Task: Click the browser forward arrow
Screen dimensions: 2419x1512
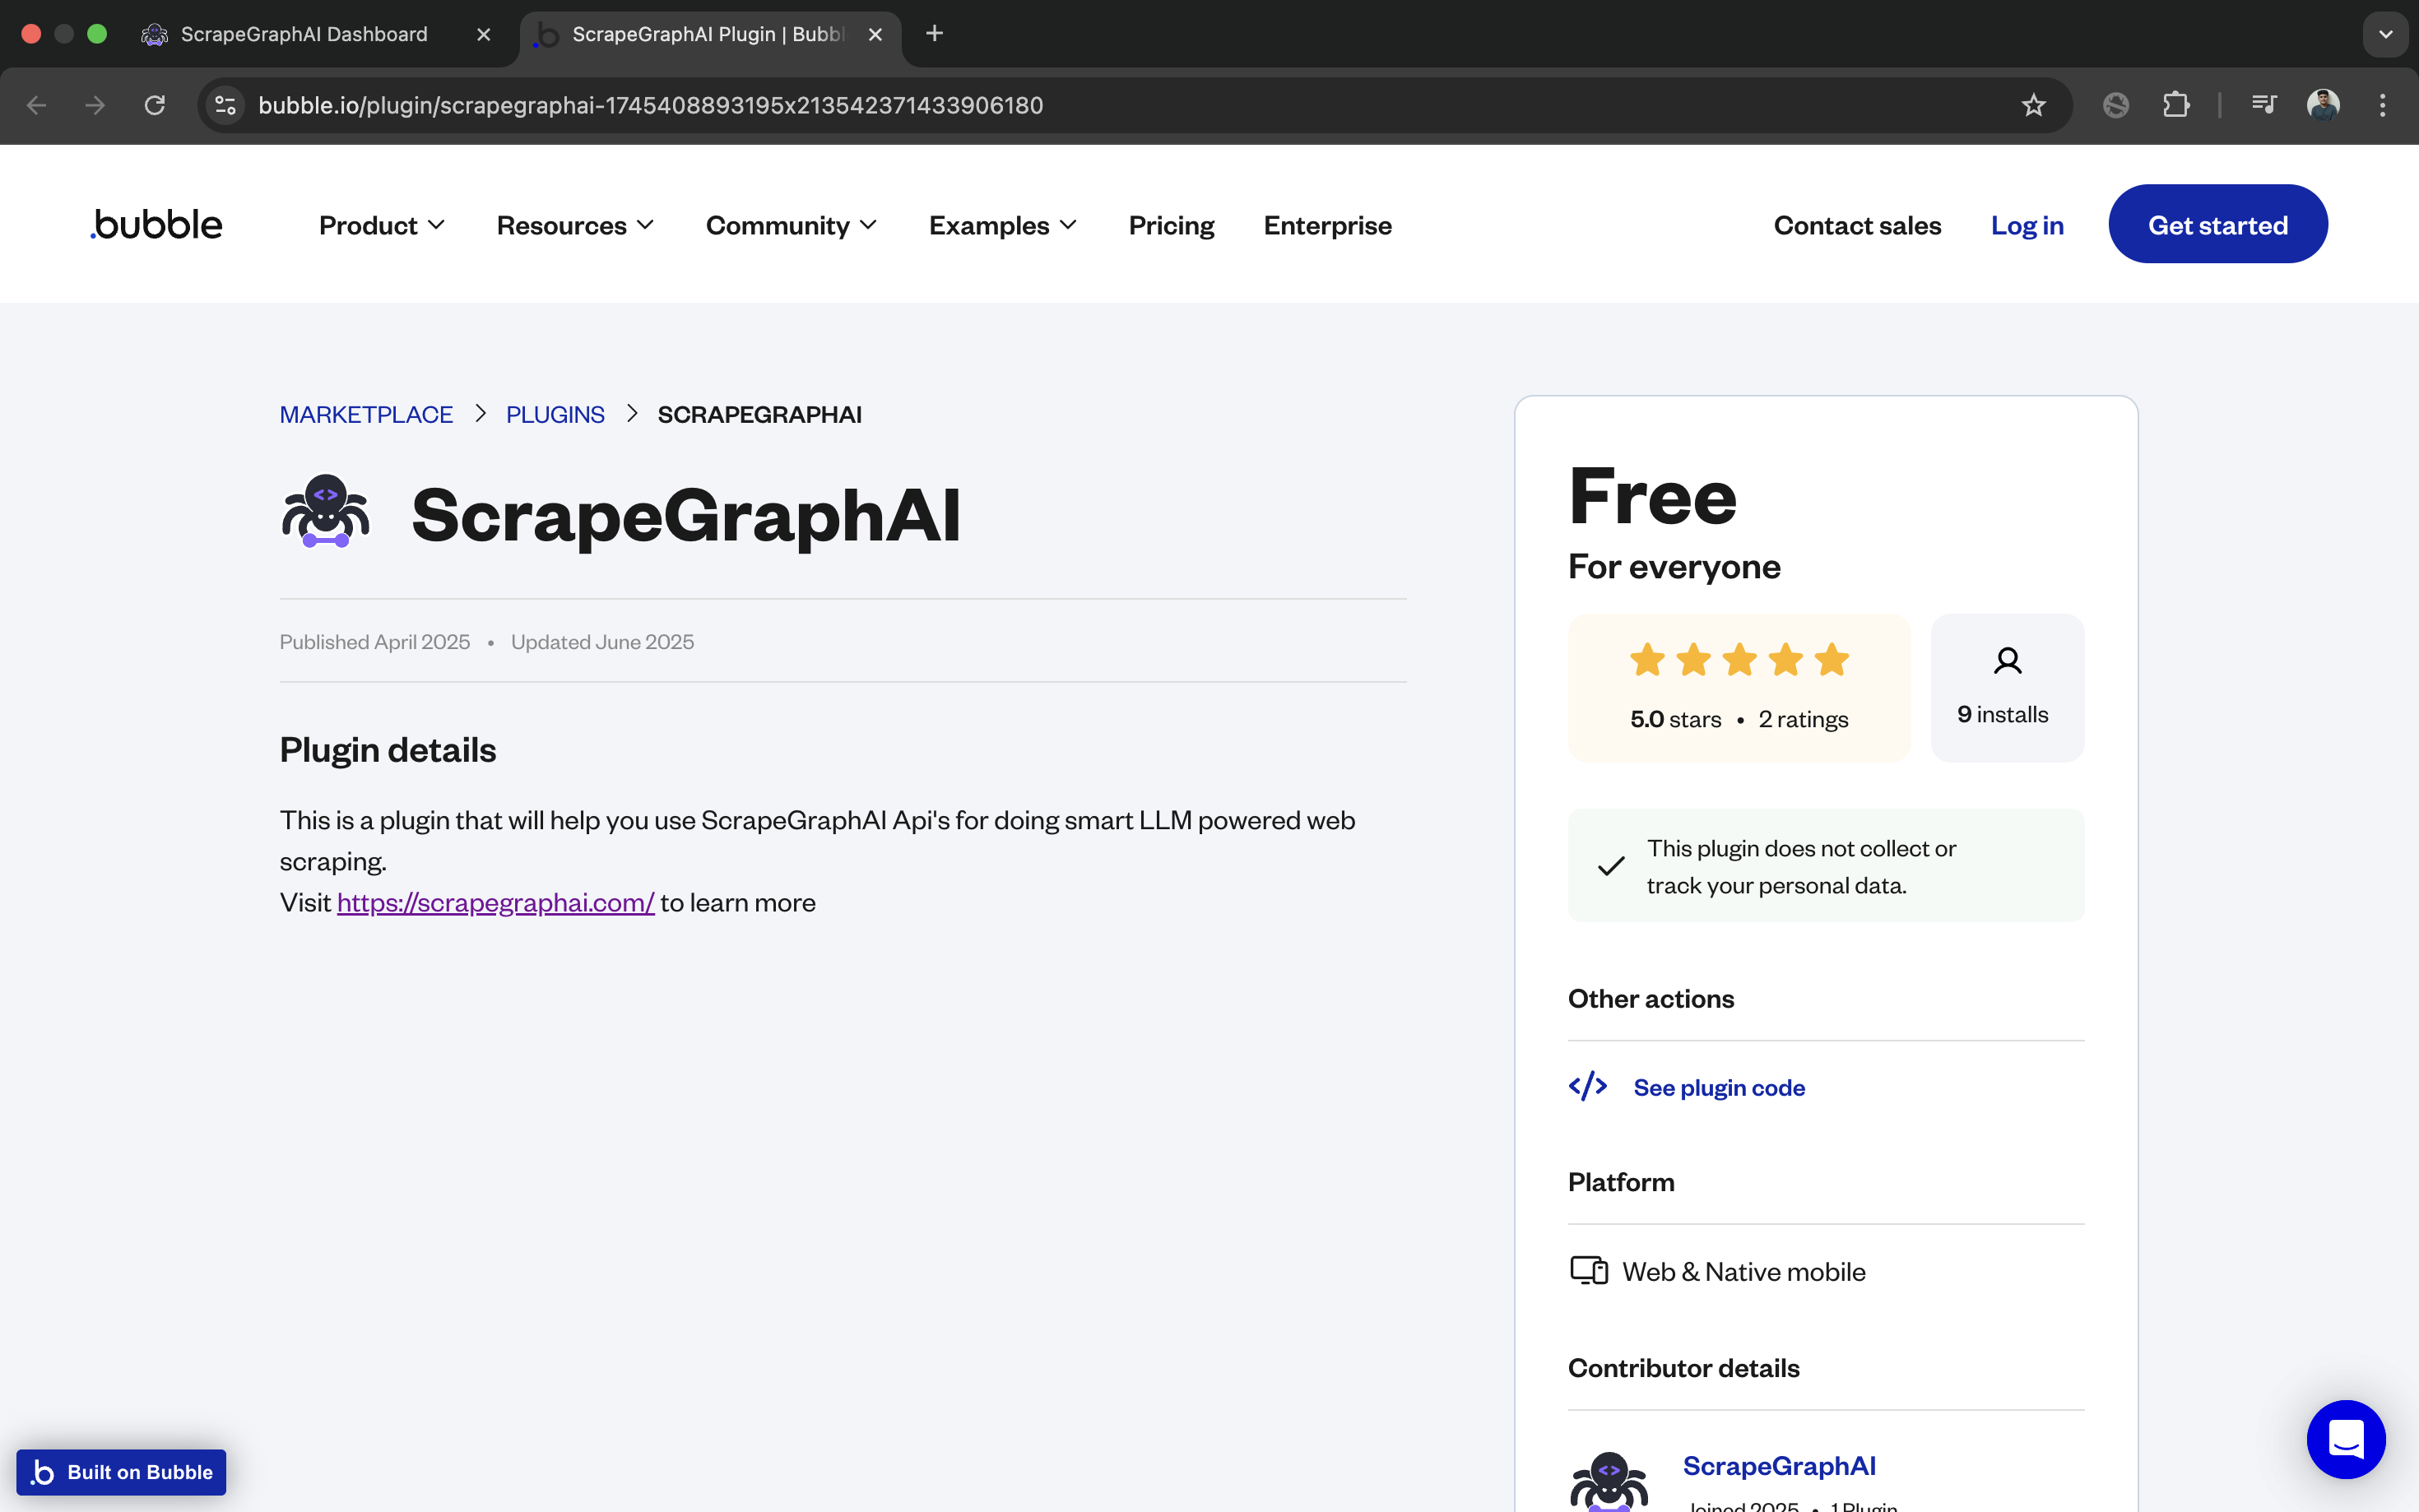Action: click(95, 105)
